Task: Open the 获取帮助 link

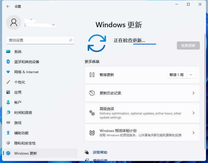Action: 100,152
